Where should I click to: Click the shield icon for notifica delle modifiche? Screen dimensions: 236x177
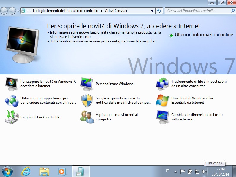[x=87, y=100]
